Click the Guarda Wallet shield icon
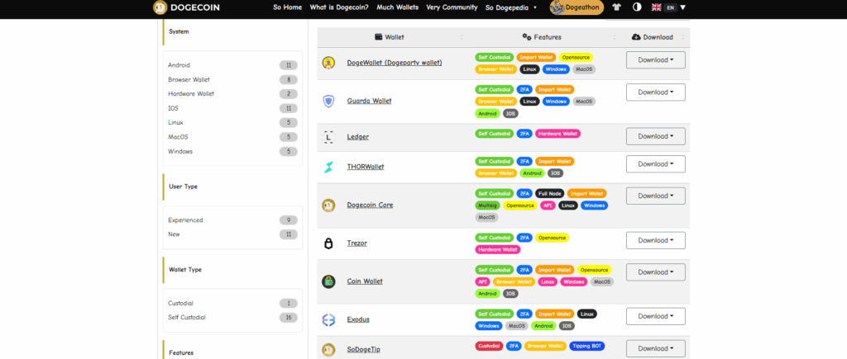The width and height of the screenshot is (847, 359). pos(328,101)
